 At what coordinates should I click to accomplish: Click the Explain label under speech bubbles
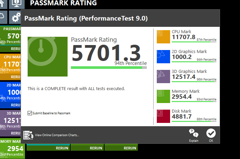click(194, 141)
